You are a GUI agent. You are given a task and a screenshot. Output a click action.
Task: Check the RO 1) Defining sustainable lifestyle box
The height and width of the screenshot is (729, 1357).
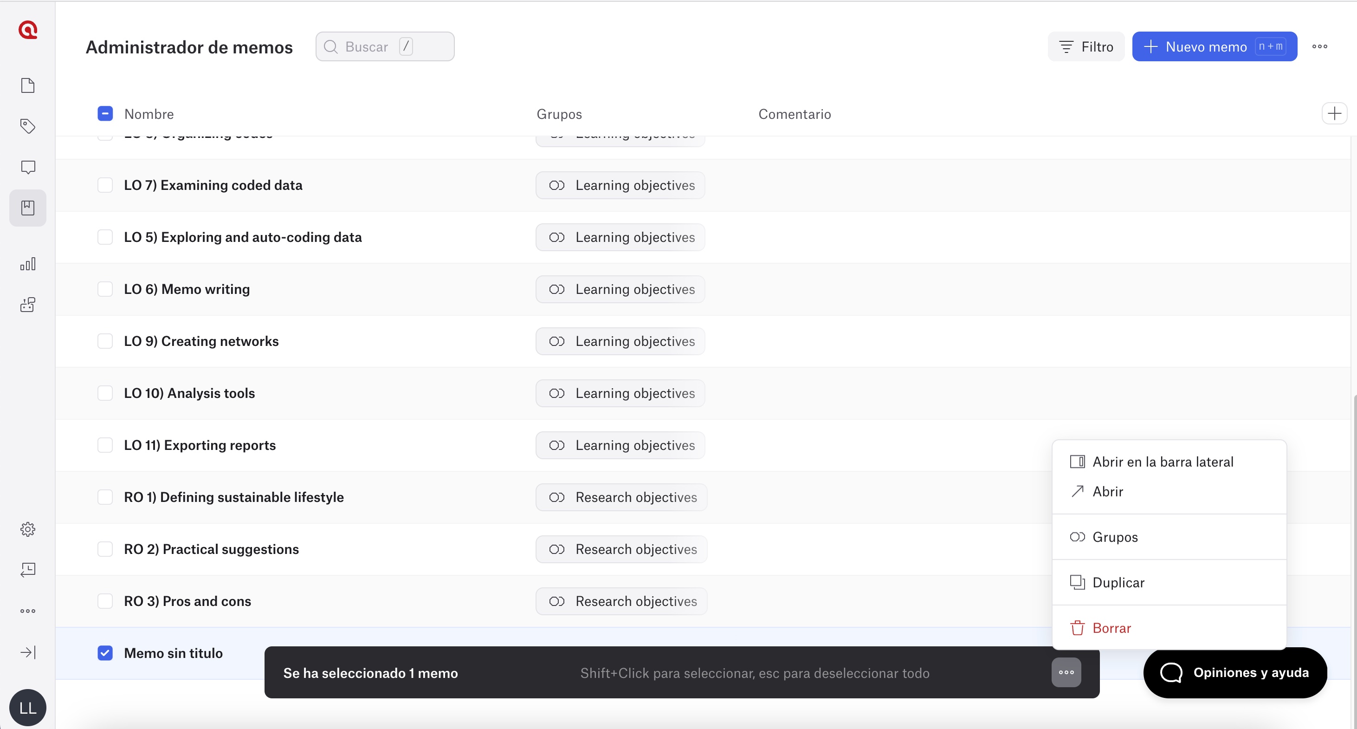coord(105,497)
